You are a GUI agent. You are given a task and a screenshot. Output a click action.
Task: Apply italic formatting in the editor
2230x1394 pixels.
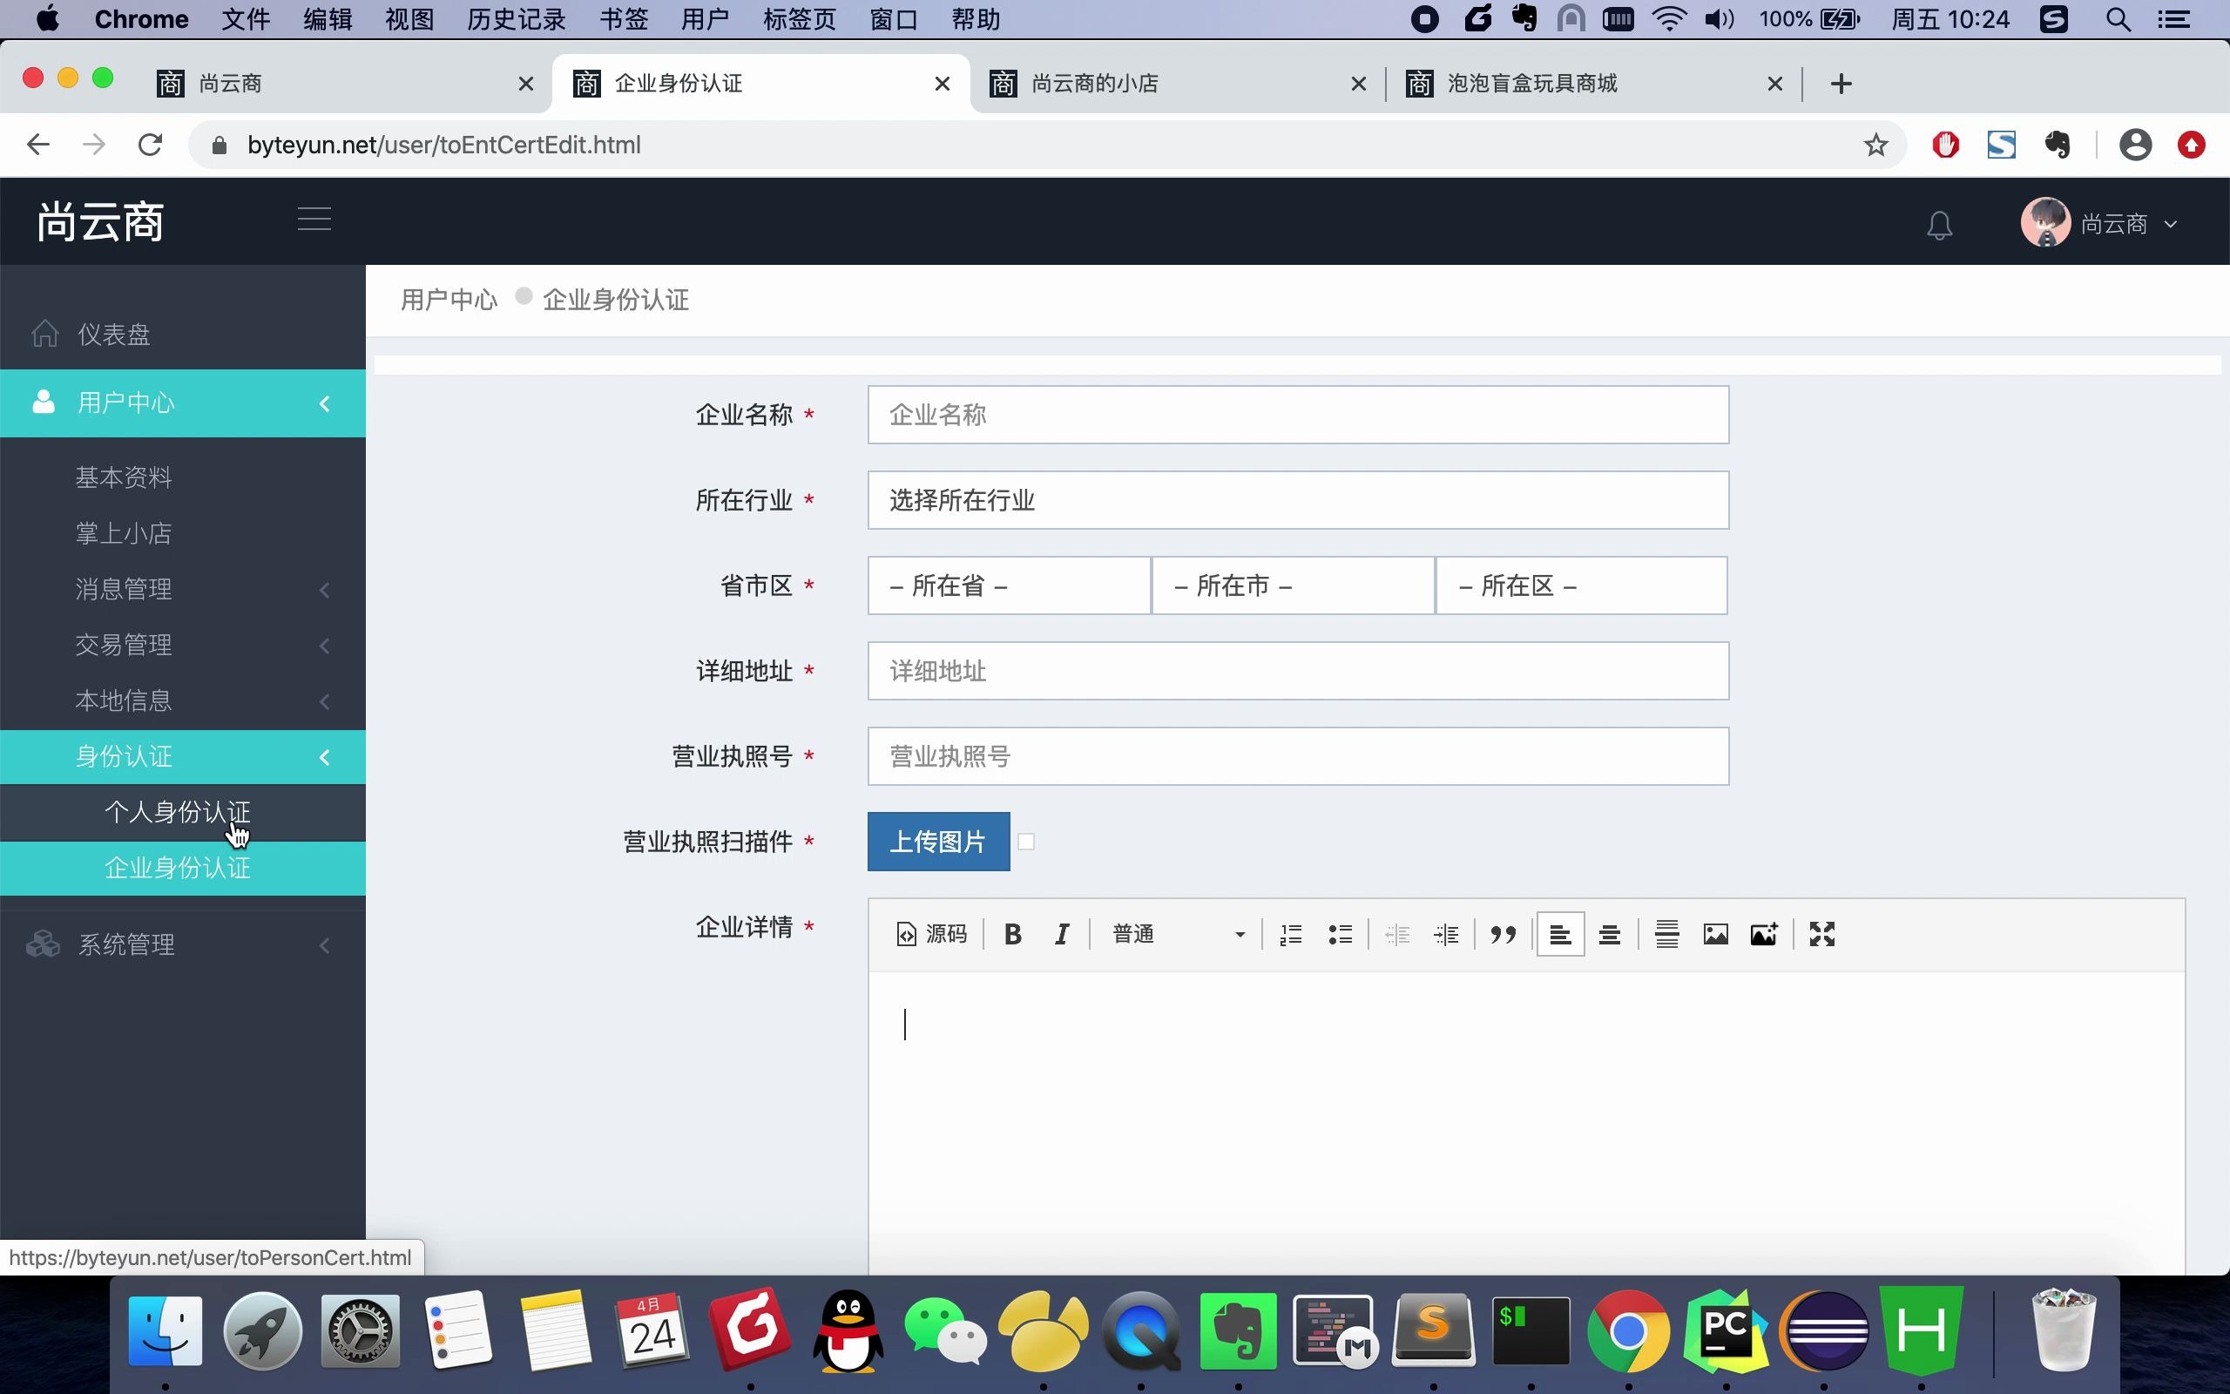pyautogui.click(x=1062, y=933)
